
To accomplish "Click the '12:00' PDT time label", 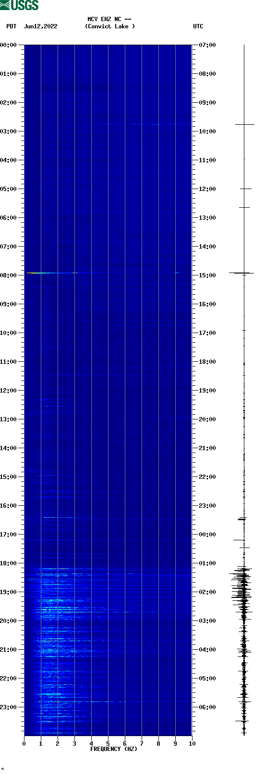I will click(9, 391).
